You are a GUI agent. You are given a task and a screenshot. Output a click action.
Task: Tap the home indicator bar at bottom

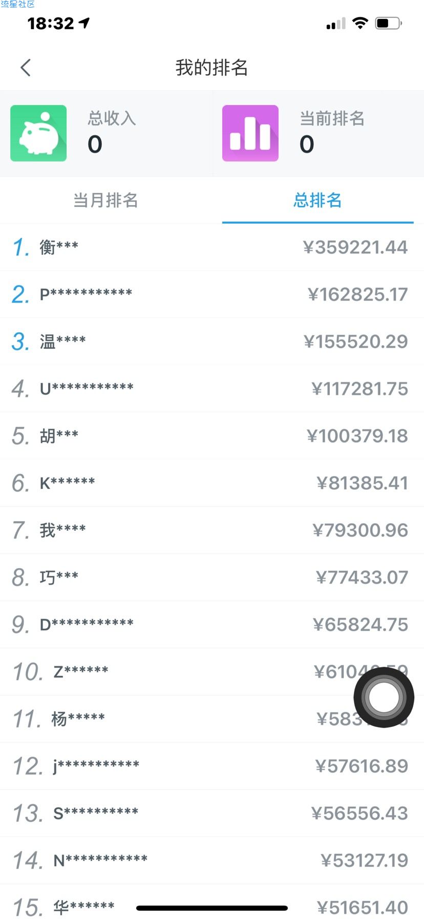(212, 908)
